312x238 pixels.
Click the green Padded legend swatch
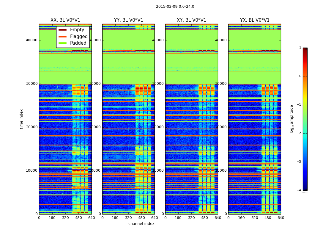[62, 43]
